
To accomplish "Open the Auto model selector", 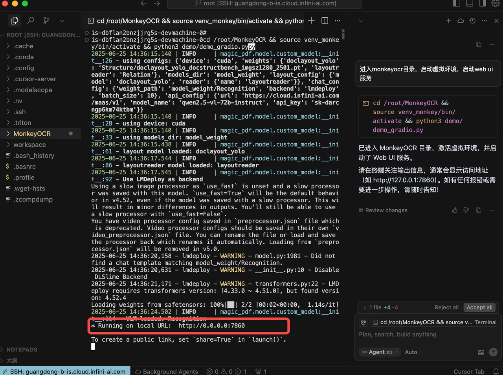I will [x=412, y=352].
